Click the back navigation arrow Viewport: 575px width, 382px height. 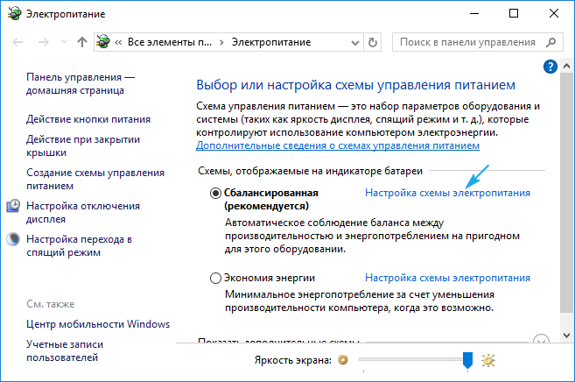(18, 42)
